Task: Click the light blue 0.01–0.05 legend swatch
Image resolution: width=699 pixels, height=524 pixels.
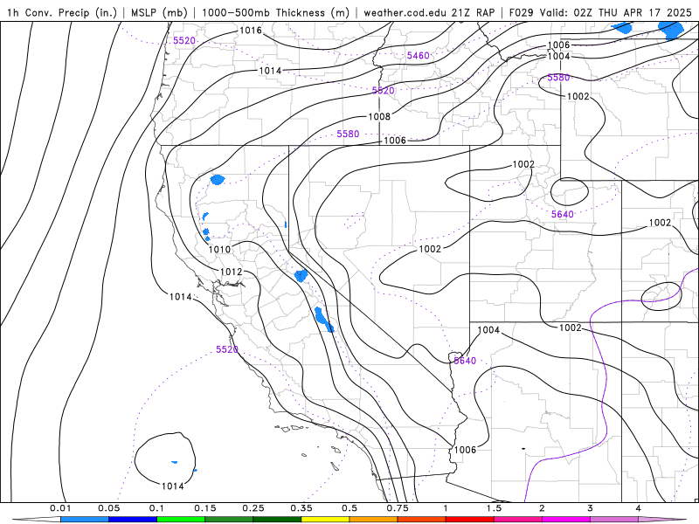Action: pyautogui.click(x=85, y=520)
